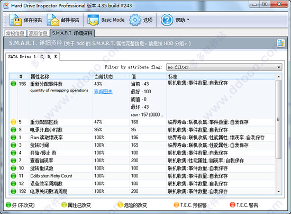The image size is (291, 214).
Task: Click the 查看图表 link
Action: pyautogui.click(x=103, y=92)
